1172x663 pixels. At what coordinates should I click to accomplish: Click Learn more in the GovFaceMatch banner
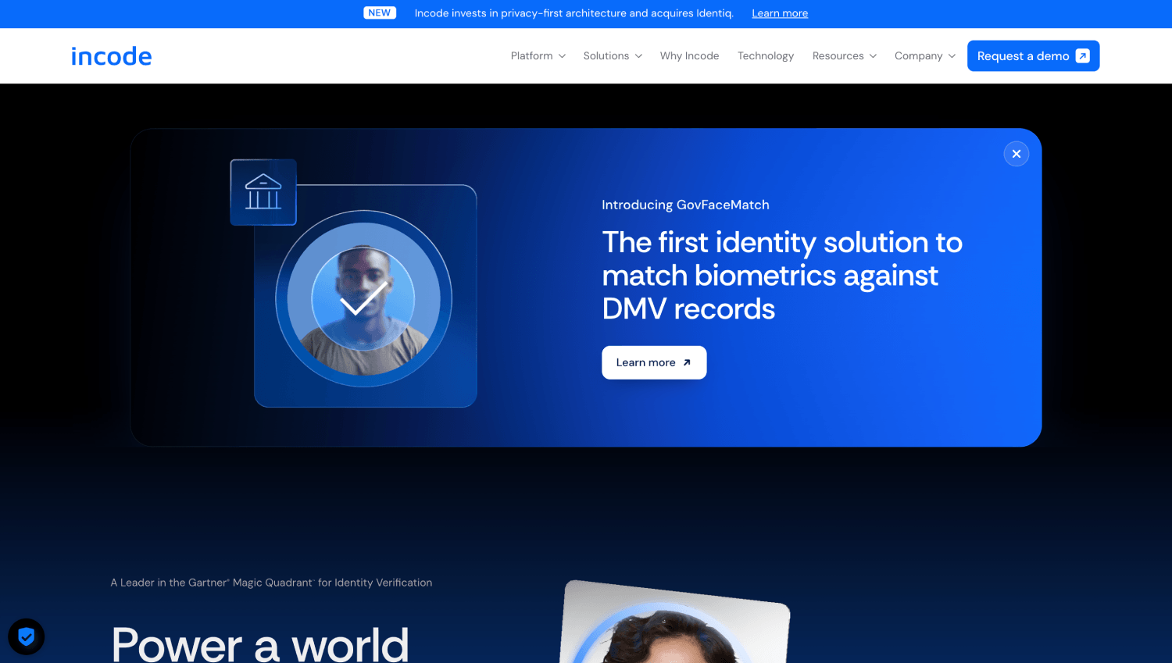pyautogui.click(x=654, y=362)
